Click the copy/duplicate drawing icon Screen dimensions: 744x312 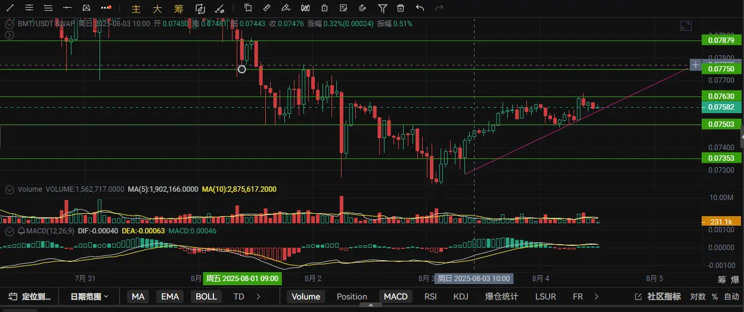point(248,8)
